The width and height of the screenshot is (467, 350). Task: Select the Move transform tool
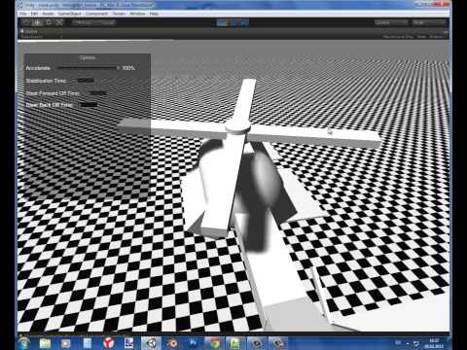click(x=37, y=22)
